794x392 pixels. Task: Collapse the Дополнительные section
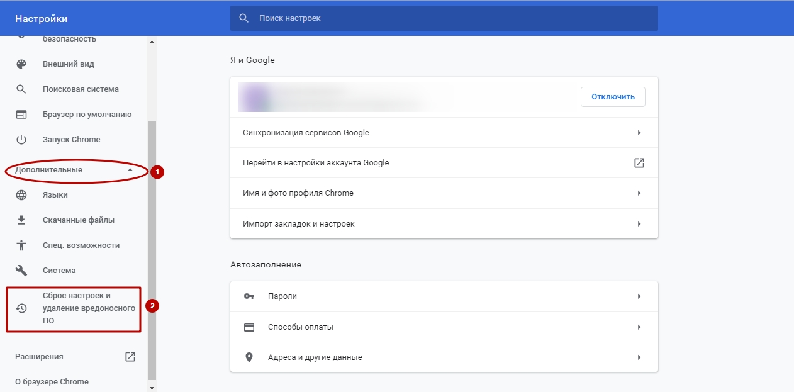(x=130, y=170)
